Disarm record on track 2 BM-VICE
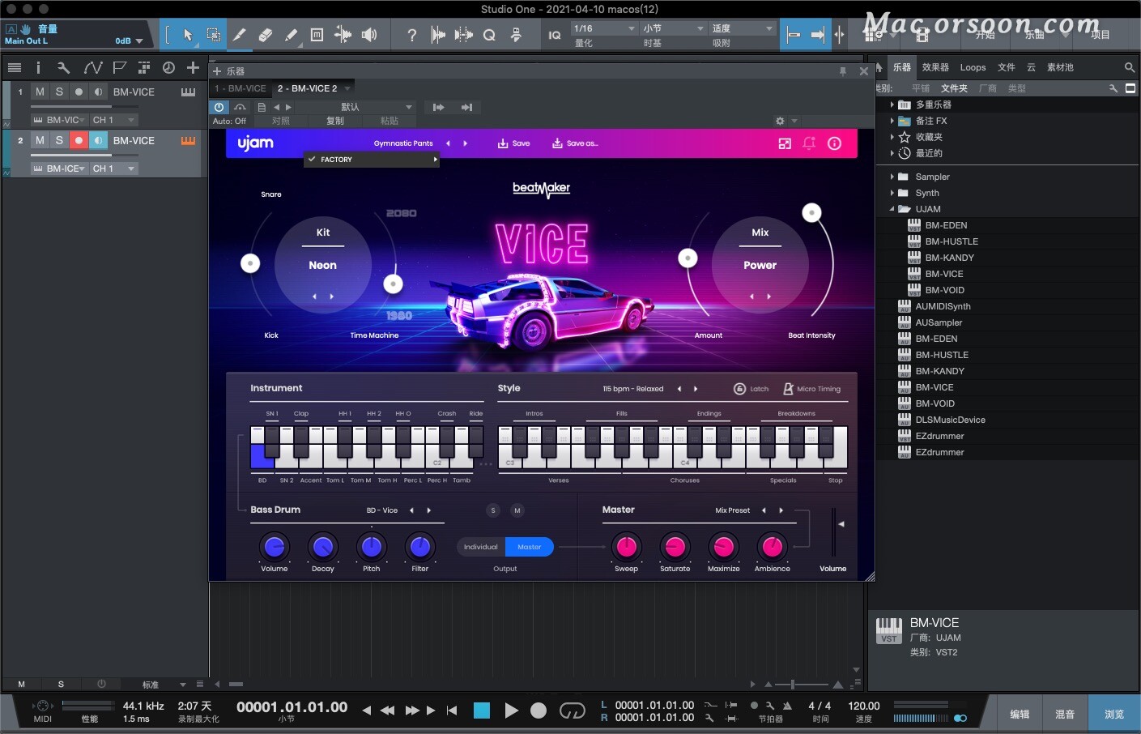Screen dimensions: 1141x734 pos(79,141)
